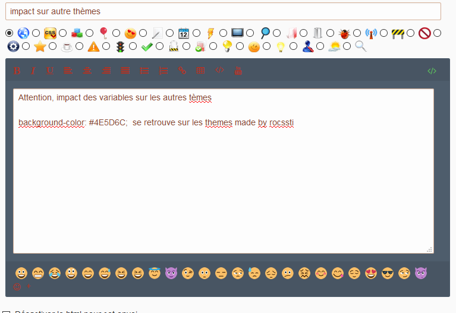This screenshot has width=456, height=313.
Task: Select the radio left of star icon
Action: [26, 46]
